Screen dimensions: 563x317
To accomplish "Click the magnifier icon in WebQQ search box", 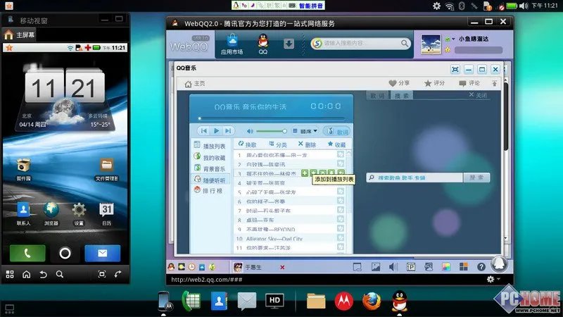I will point(405,44).
